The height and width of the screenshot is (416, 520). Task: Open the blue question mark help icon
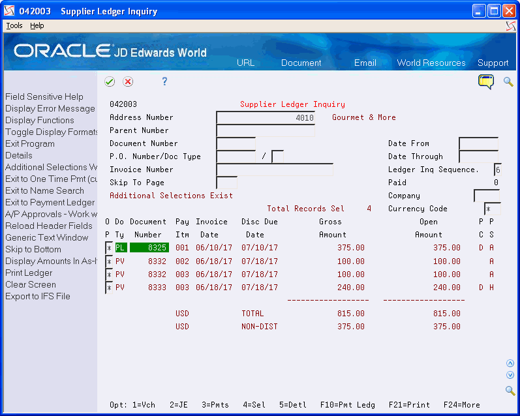(164, 82)
